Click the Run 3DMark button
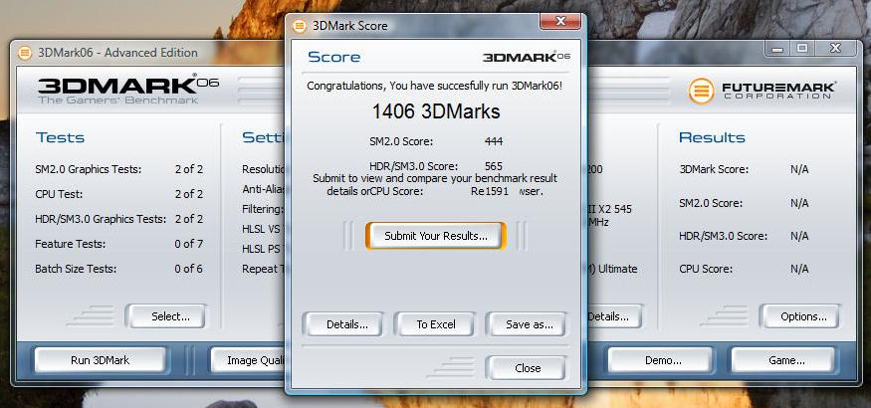Viewport: 871px width, 408px height. pos(100,360)
